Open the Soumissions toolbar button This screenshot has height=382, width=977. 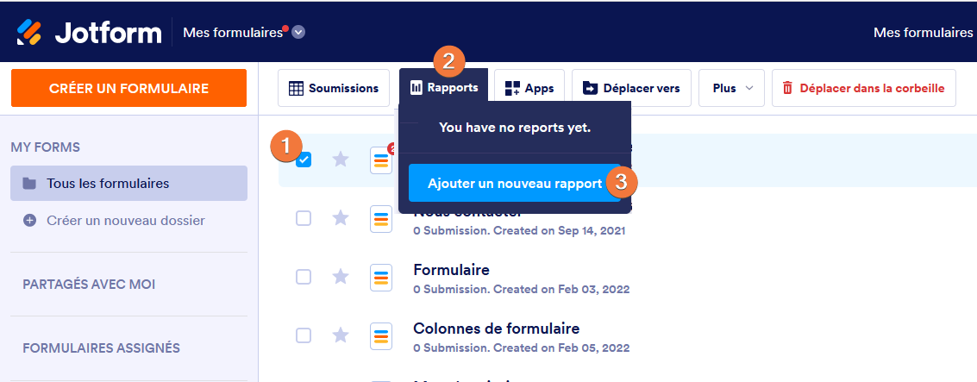click(x=334, y=88)
